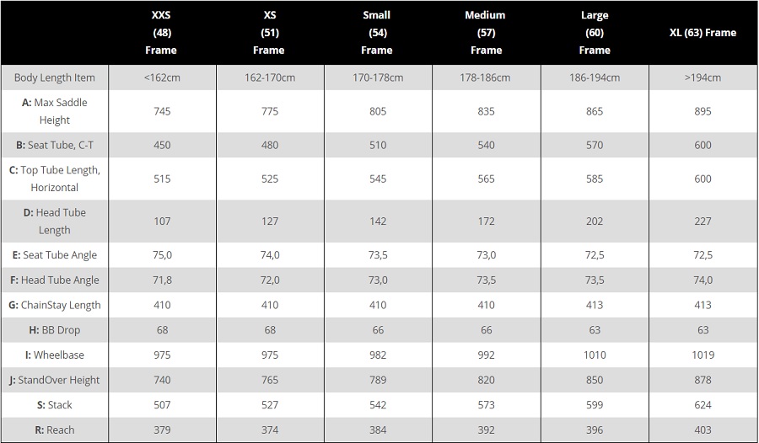The height and width of the screenshot is (443, 759).
Task: Click the Large (60) Frame header
Action: coord(595,32)
